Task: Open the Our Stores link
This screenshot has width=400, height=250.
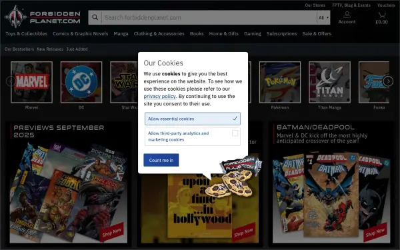Action: pyautogui.click(x=315, y=5)
